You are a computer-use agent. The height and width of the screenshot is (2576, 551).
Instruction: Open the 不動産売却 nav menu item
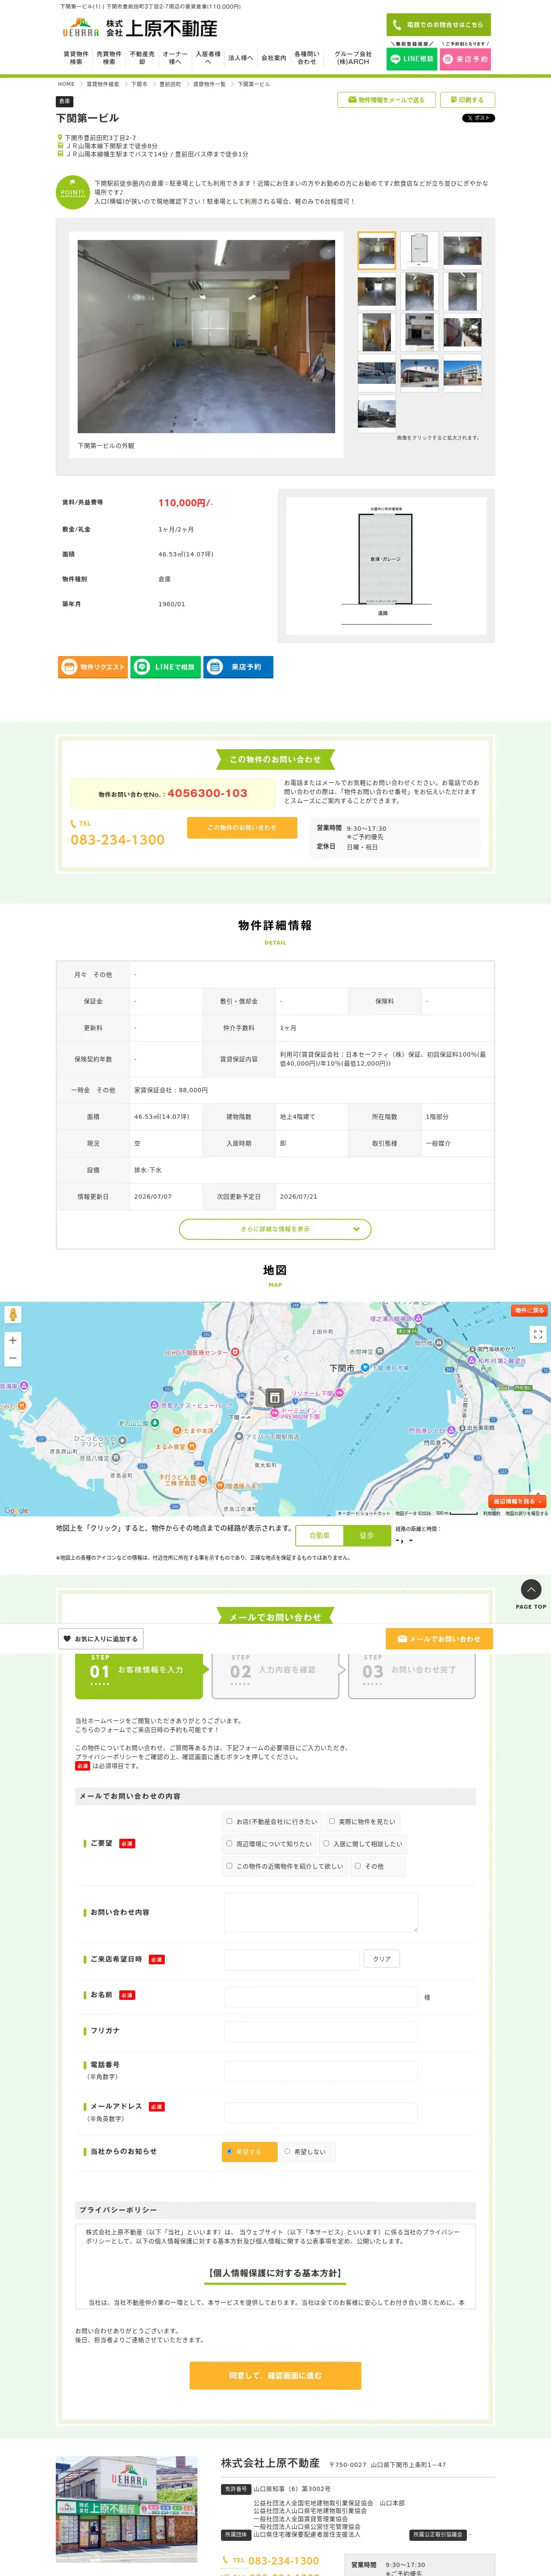142,58
